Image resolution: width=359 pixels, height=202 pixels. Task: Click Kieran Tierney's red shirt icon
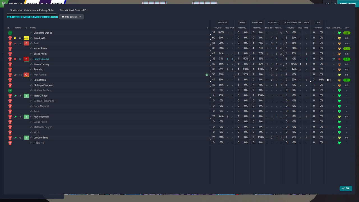pos(10,64)
